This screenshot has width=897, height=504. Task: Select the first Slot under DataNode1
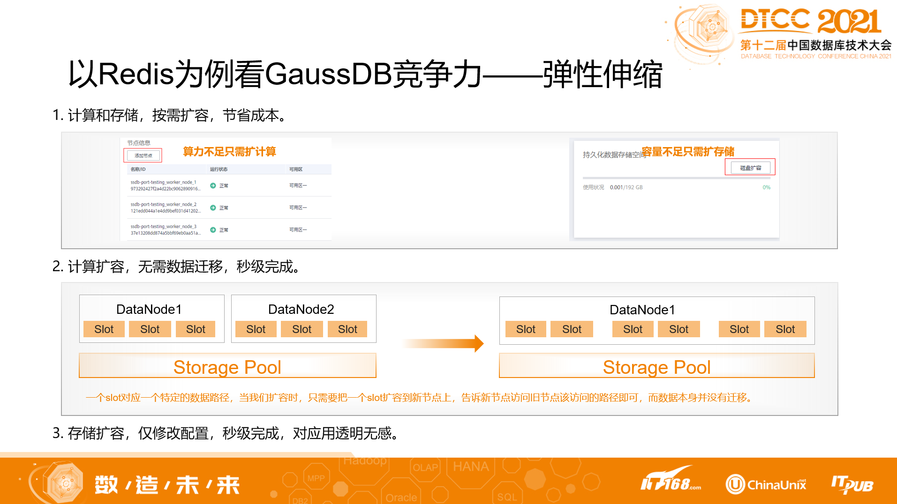pos(104,329)
